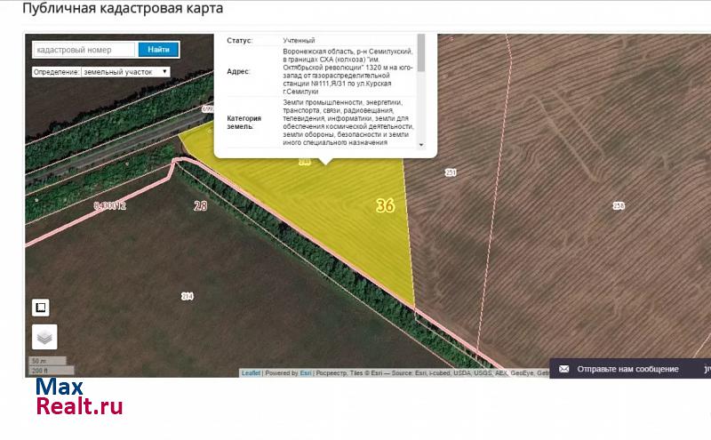Focus the 'кадастровый номер' search field
711x440 pixels.
click(84, 50)
